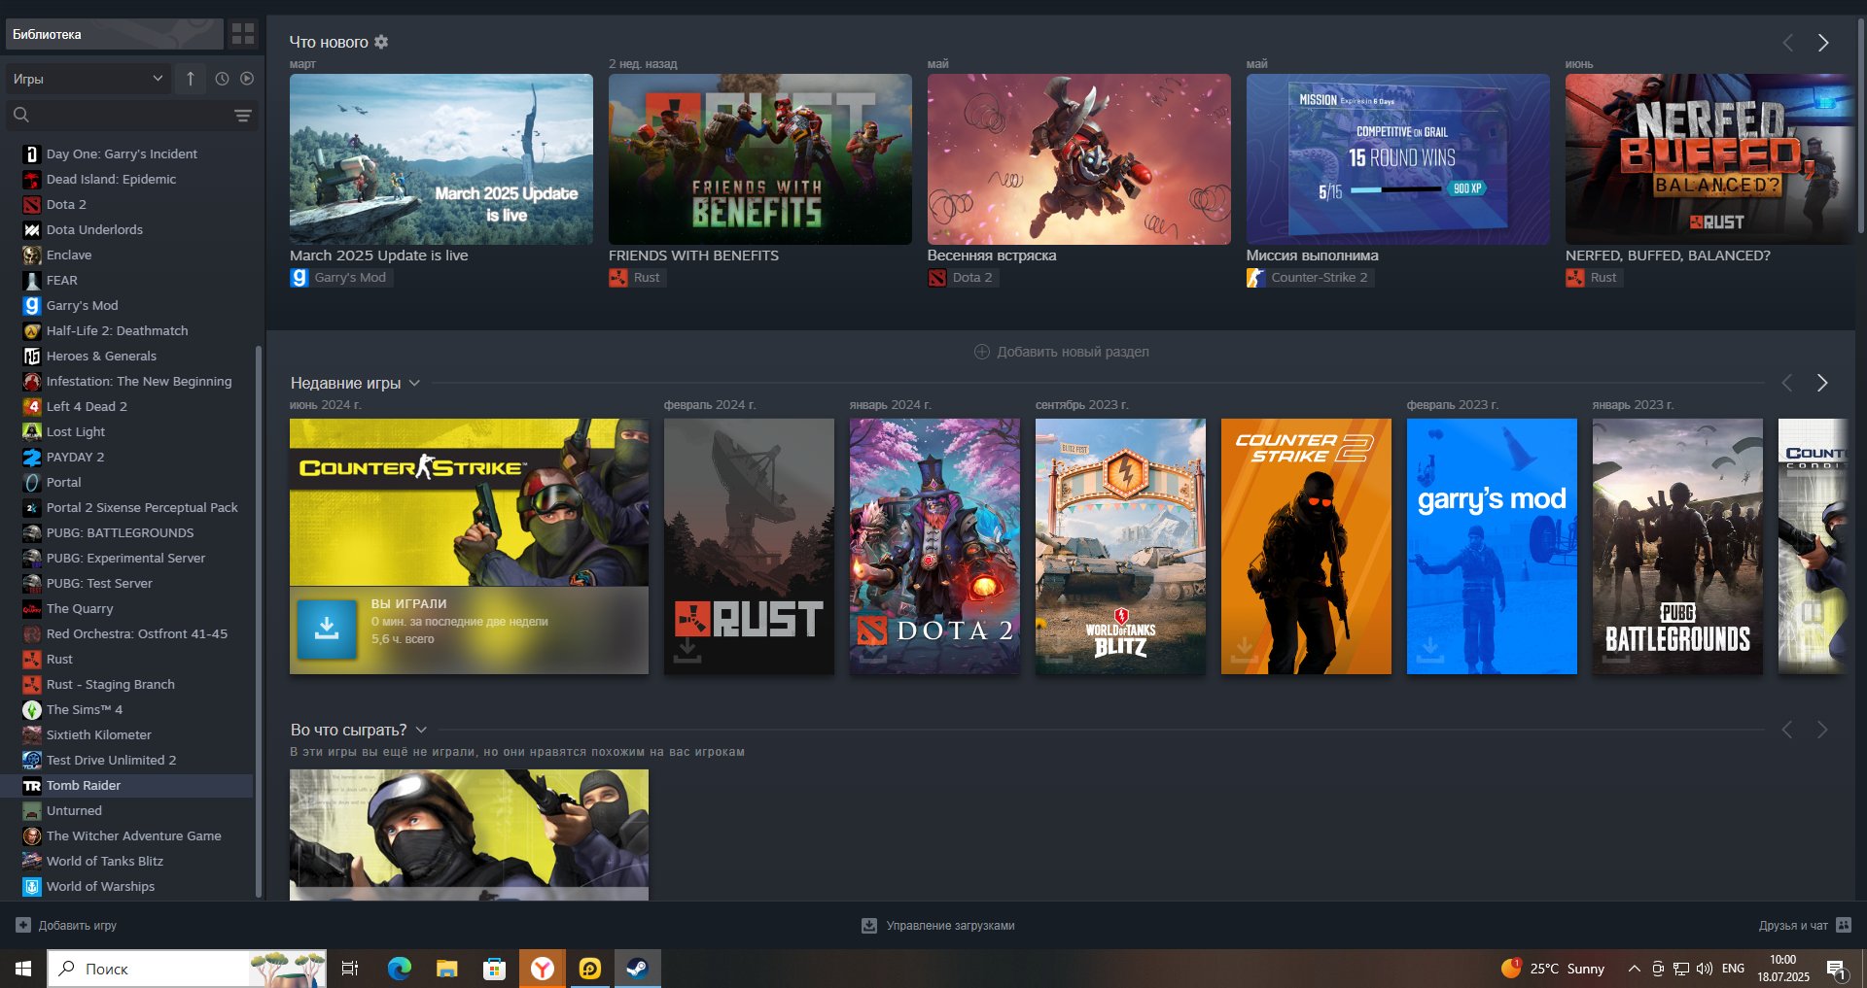Click the library list scrollbar
This screenshot has height=988, width=1867.
pos(259,622)
